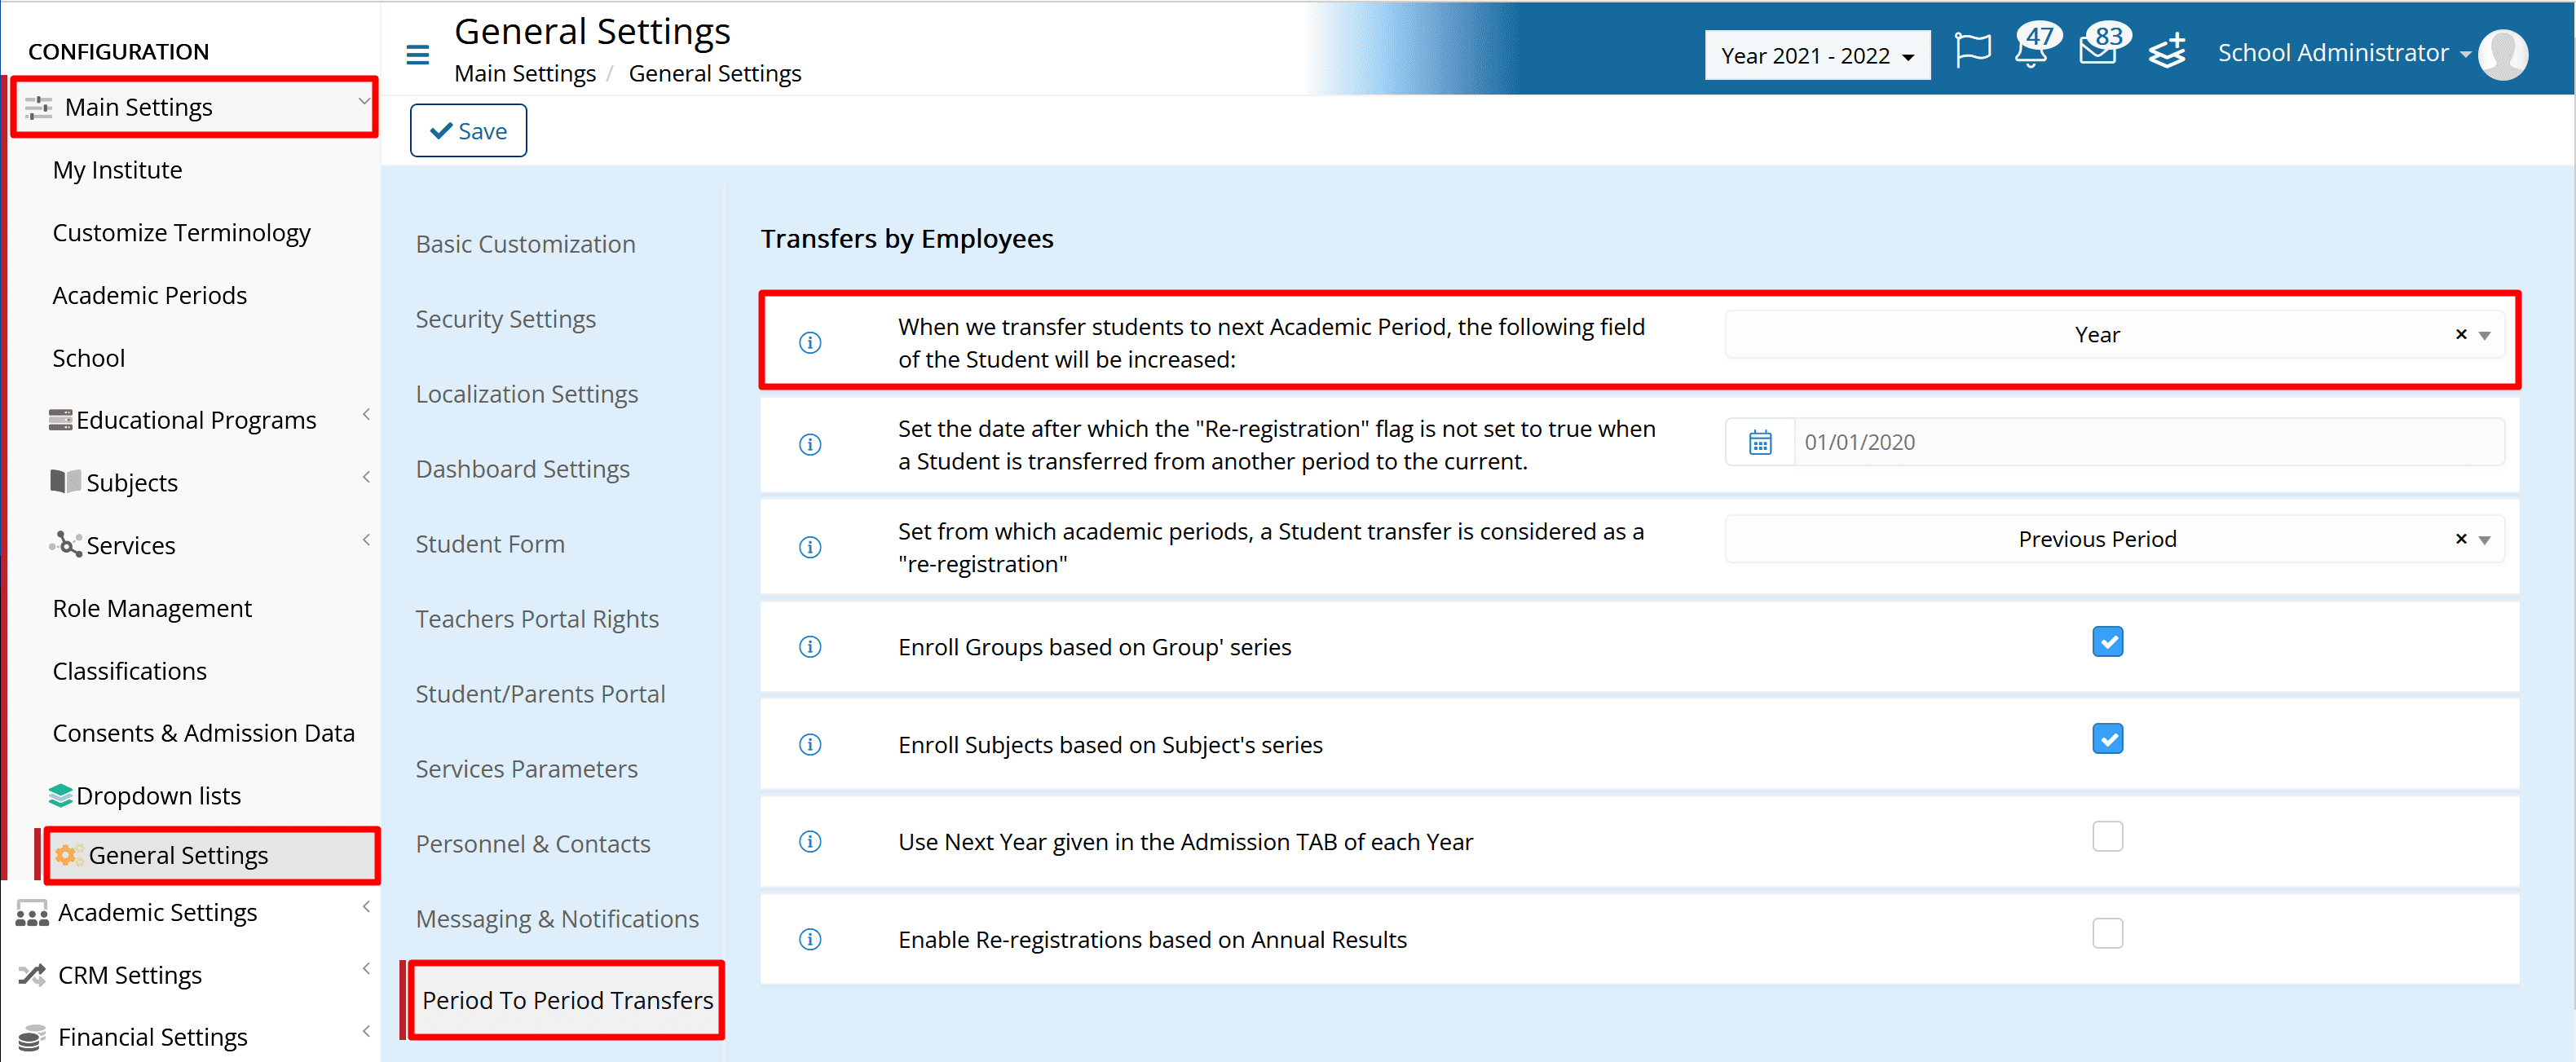This screenshot has width=2576, height=1062.
Task: Click the Main Settings sliders icon
Action: (38, 107)
